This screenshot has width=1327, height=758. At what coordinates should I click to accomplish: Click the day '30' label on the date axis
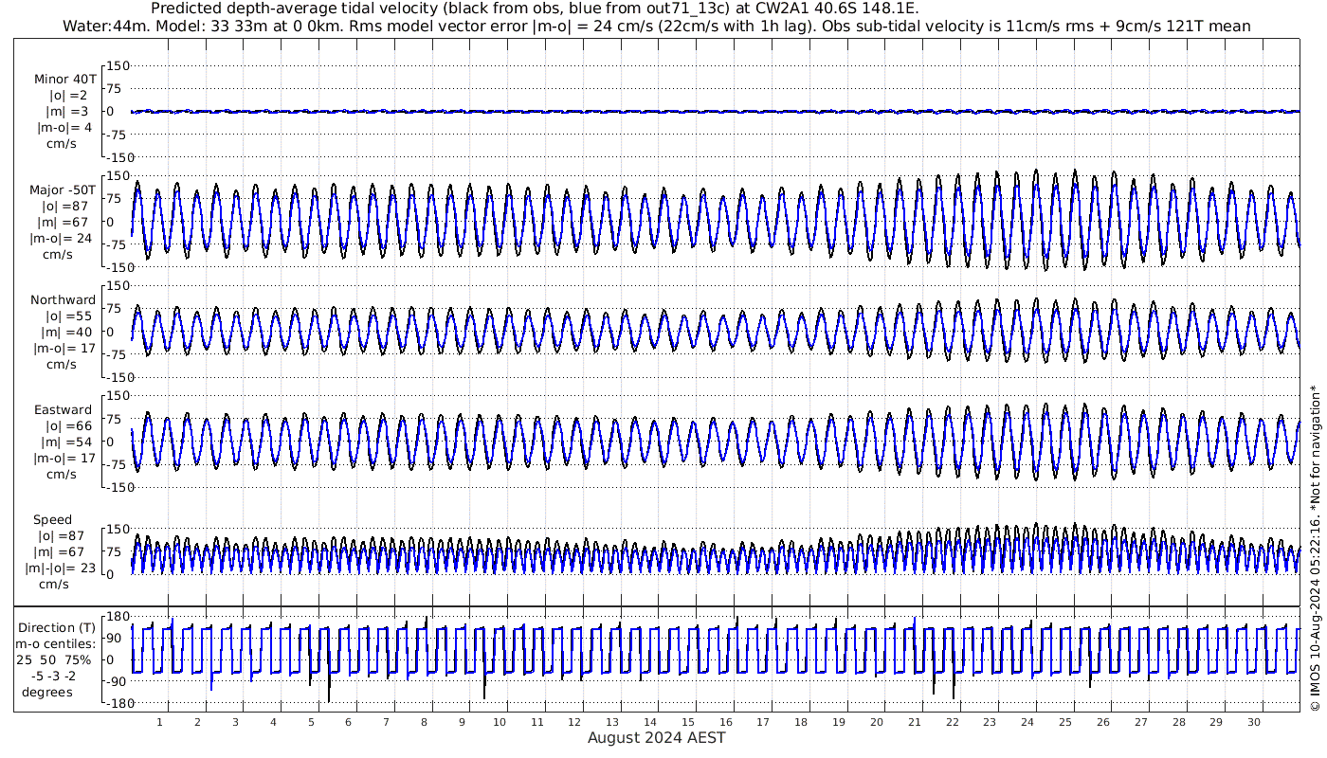1254,722
